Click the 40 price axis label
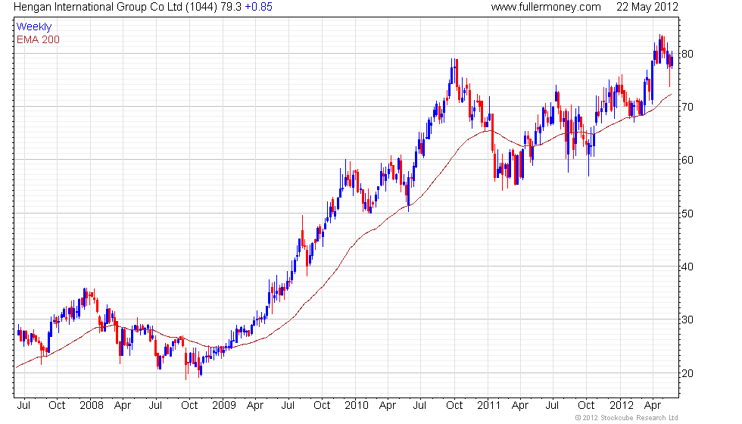Viewport: 742px width, 424px height. point(687,267)
